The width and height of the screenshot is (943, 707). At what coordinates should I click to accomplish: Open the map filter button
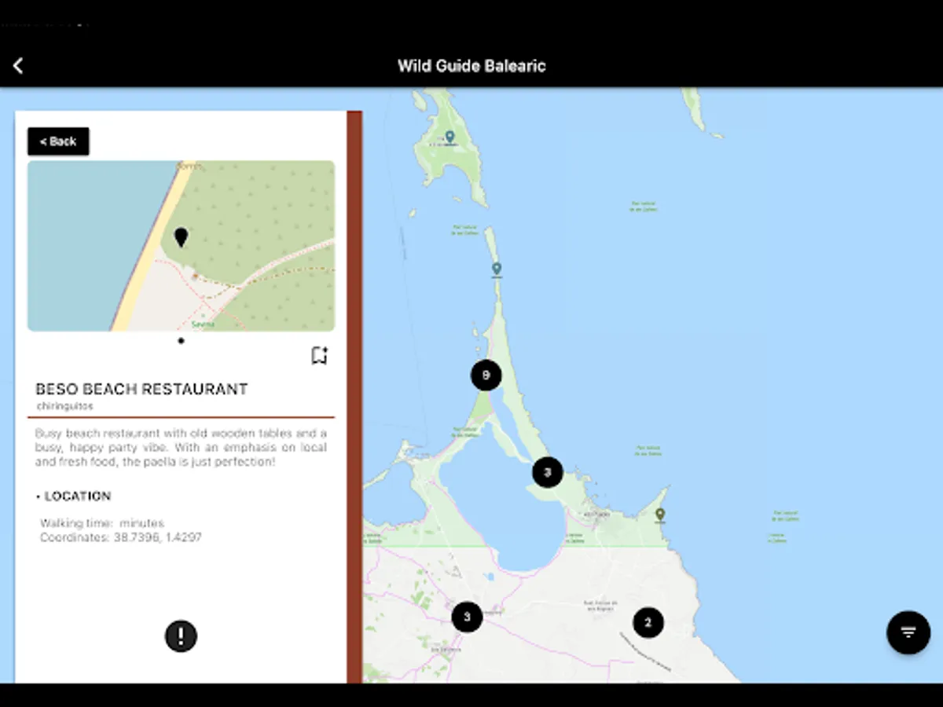point(908,632)
